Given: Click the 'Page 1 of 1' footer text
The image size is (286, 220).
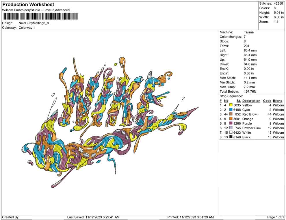Looking at the screenshot, I should click(275, 217).
